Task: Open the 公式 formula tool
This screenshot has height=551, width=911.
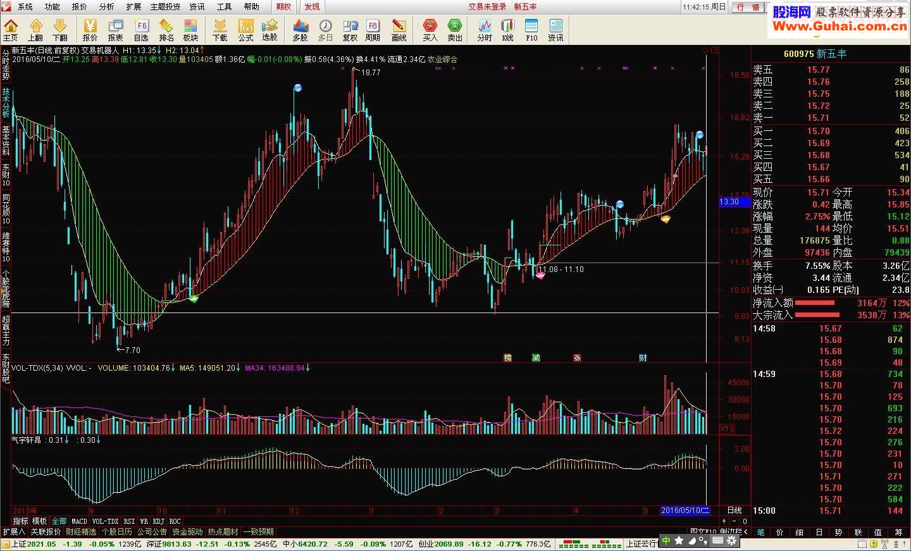Action: [245, 30]
